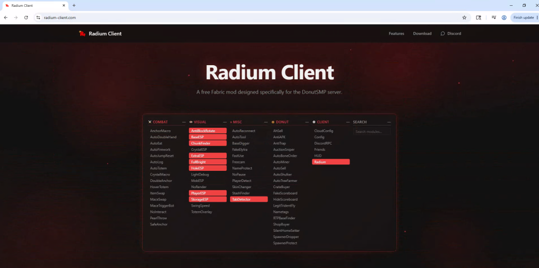This screenshot has height=268, width=539.
Task: Disable TabDetector module
Action: point(249,199)
